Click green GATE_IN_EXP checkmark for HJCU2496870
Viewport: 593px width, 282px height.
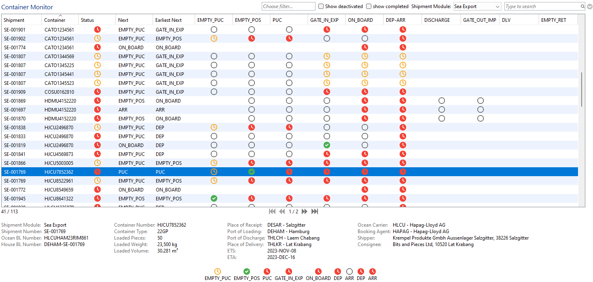(327, 145)
